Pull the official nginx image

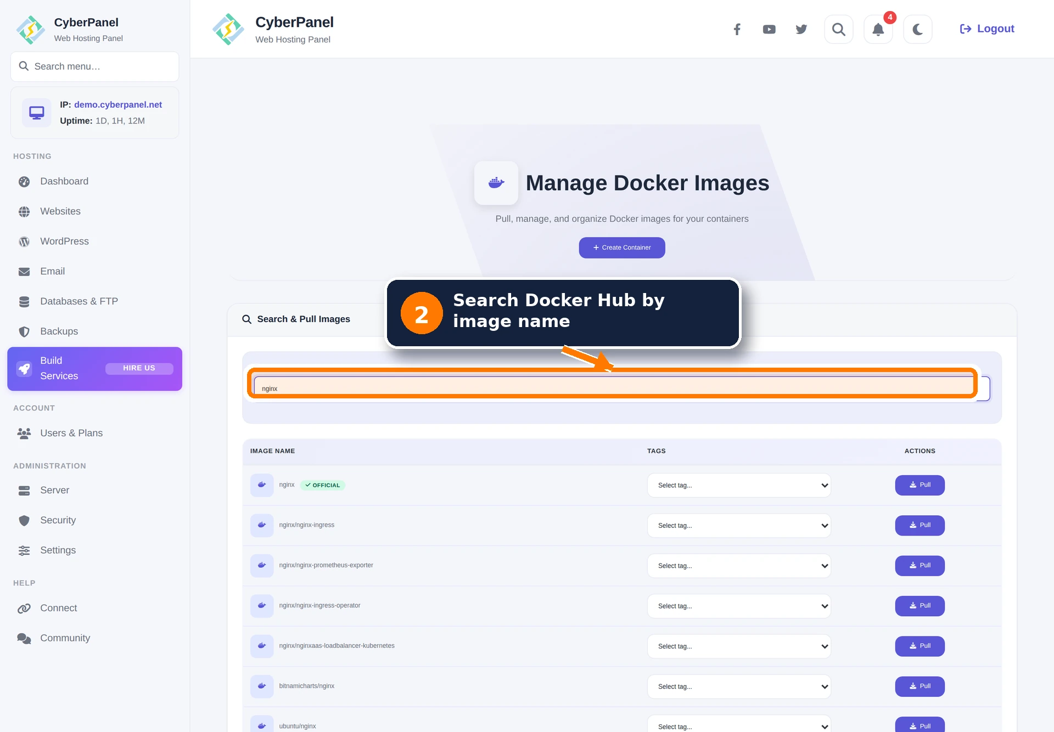point(920,485)
